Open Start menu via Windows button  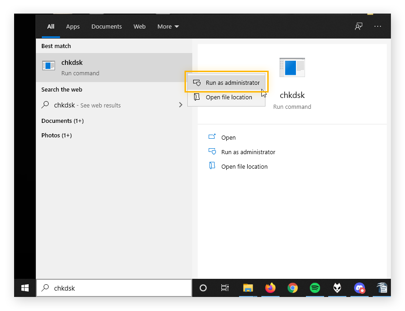(24, 288)
